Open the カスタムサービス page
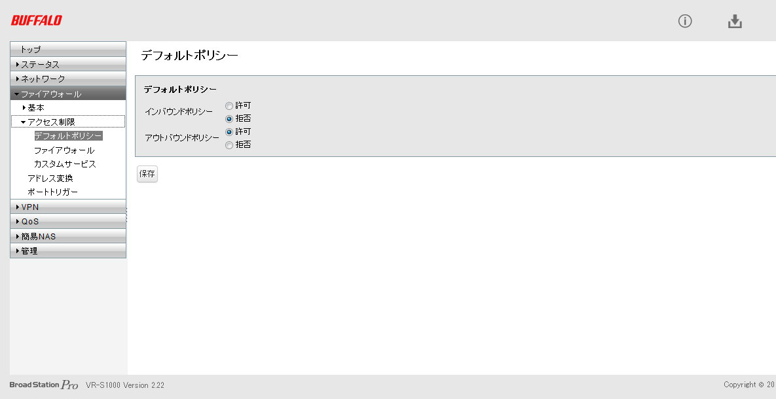Image resolution: width=776 pixels, height=399 pixels. click(65, 164)
